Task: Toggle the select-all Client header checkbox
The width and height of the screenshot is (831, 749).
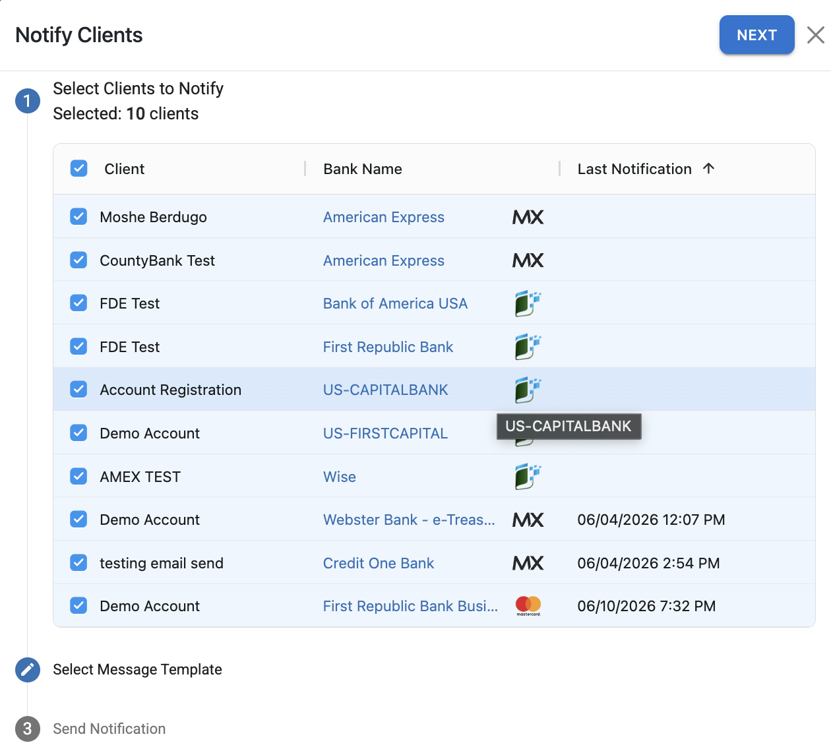Action: pyautogui.click(x=78, y=168)
